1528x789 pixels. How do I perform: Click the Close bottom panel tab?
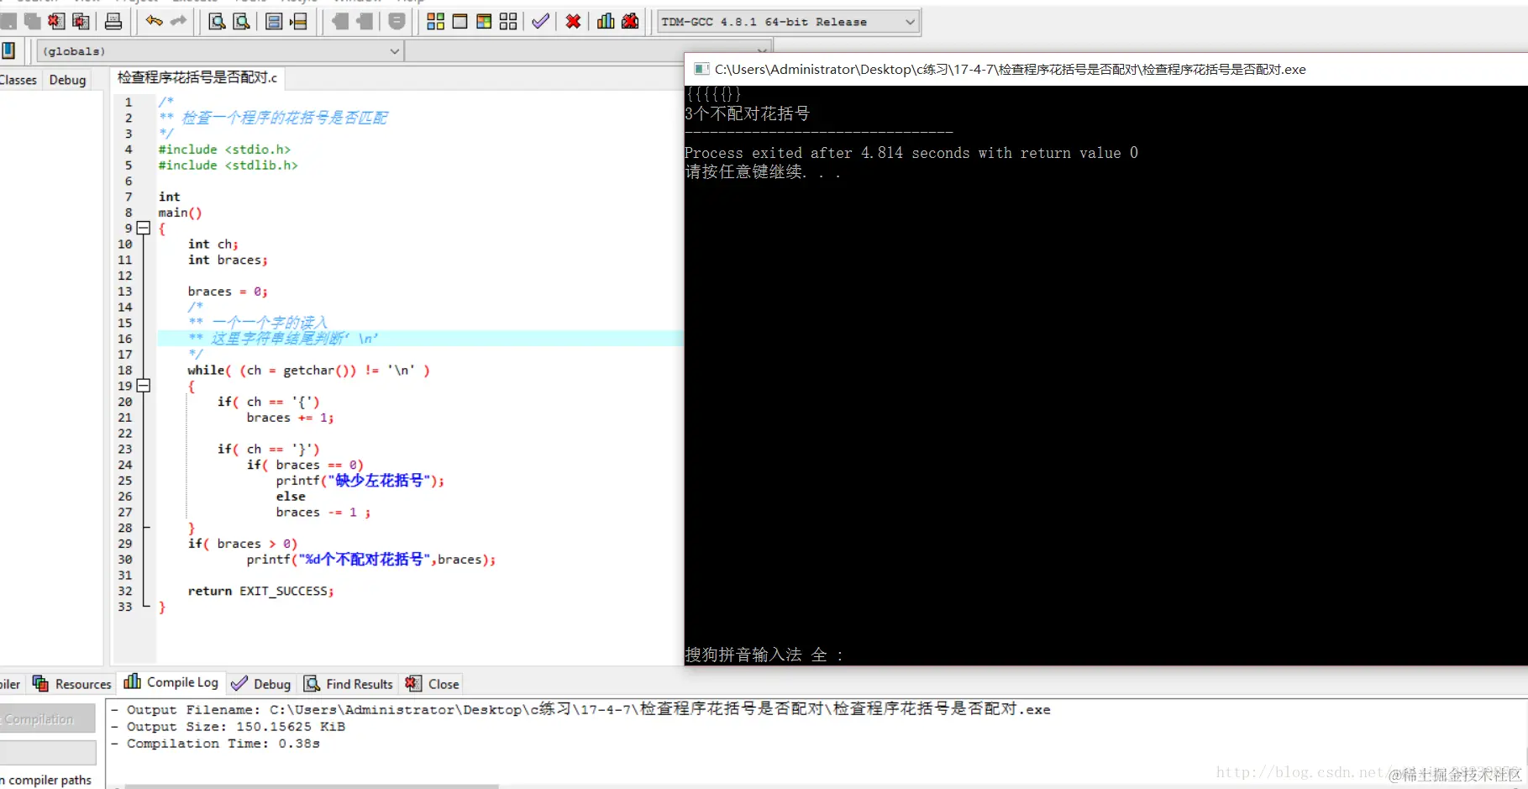coord(433,684)
